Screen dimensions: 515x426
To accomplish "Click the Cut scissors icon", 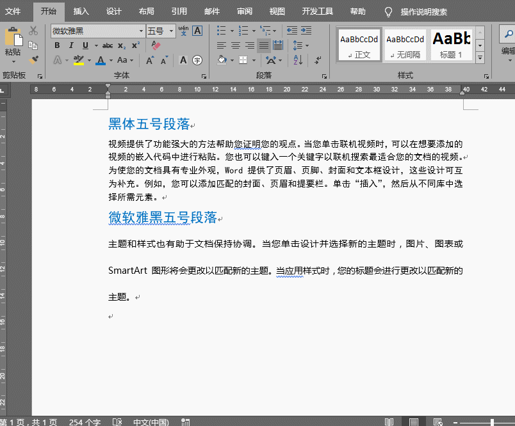I will point(34,31).
